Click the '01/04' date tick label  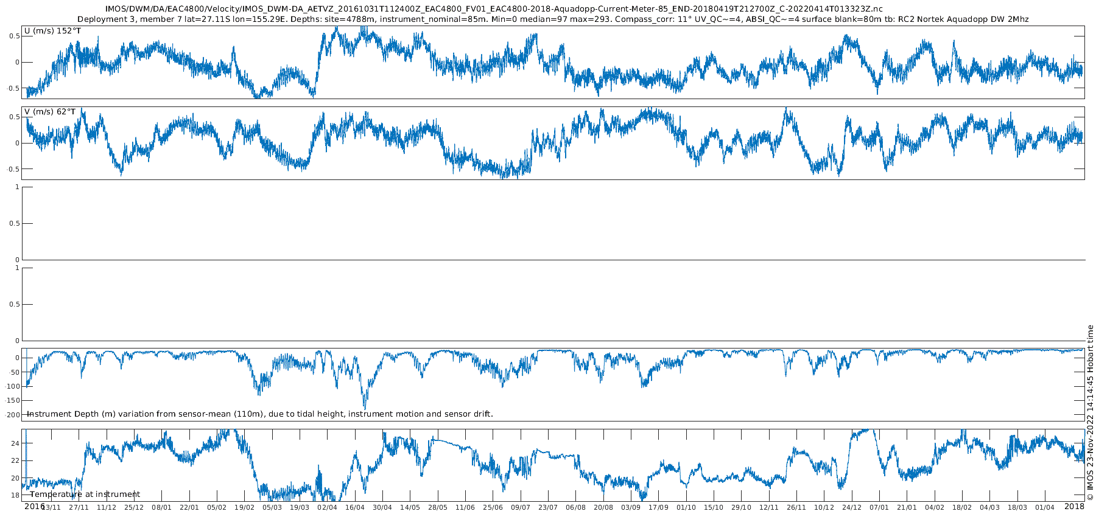pos(1045,507)
